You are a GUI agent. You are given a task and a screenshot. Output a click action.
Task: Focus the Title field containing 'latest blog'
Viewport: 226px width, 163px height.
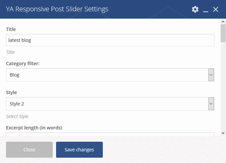tap(110, 40)
